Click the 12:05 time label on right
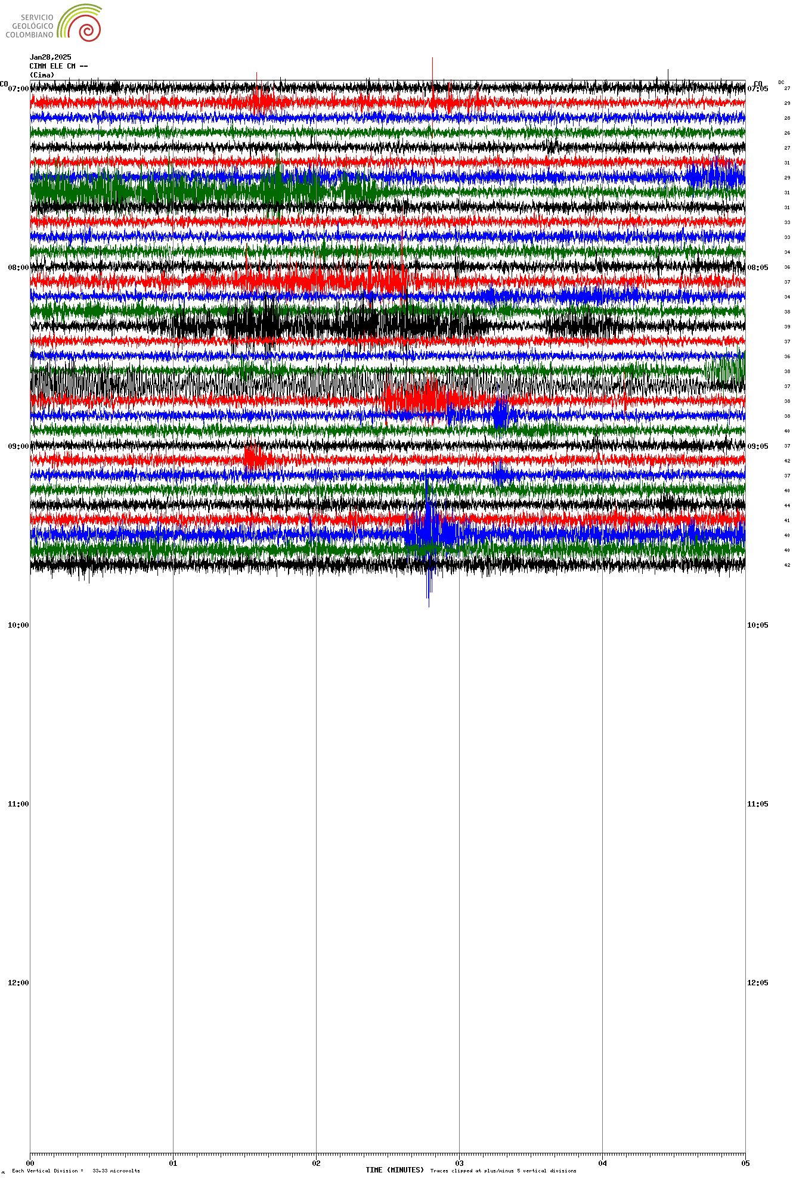The width and height of the screenshot is (793, 1179). (757, 983)
